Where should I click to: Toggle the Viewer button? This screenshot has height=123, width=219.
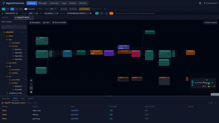click(73, 9)
